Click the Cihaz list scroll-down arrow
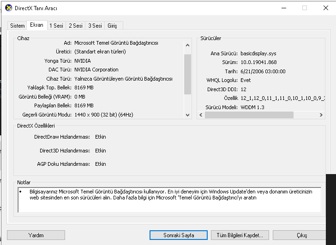The width and height of the screenshot is (336, 245). click(x=187, y=115)
